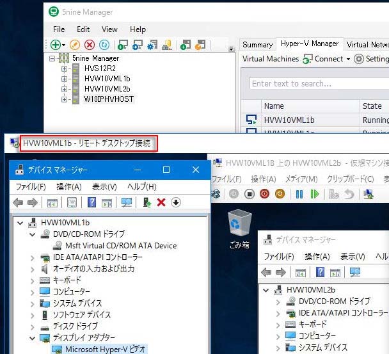Click Back arrow in front デバイス マネージャー toolbar

18,202
